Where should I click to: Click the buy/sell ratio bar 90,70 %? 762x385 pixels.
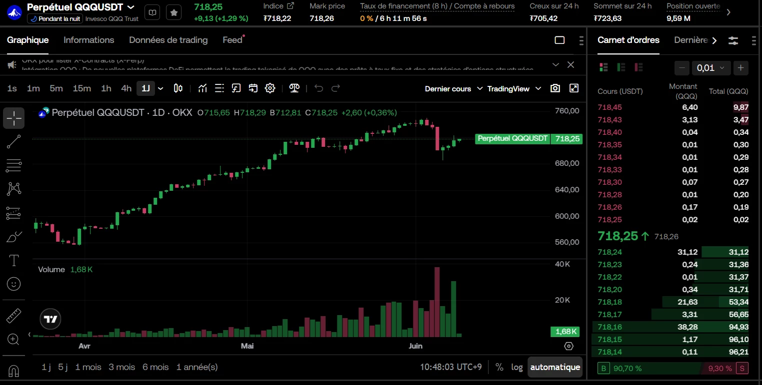click(673, 369)
